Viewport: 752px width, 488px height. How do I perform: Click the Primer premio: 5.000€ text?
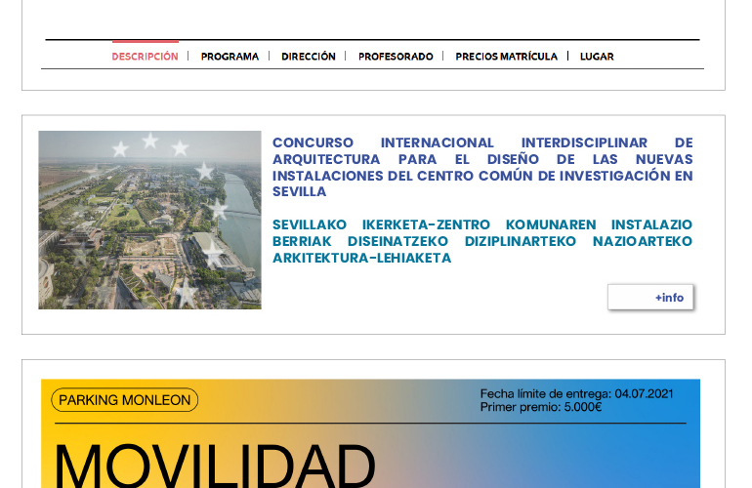coord(541,407)
